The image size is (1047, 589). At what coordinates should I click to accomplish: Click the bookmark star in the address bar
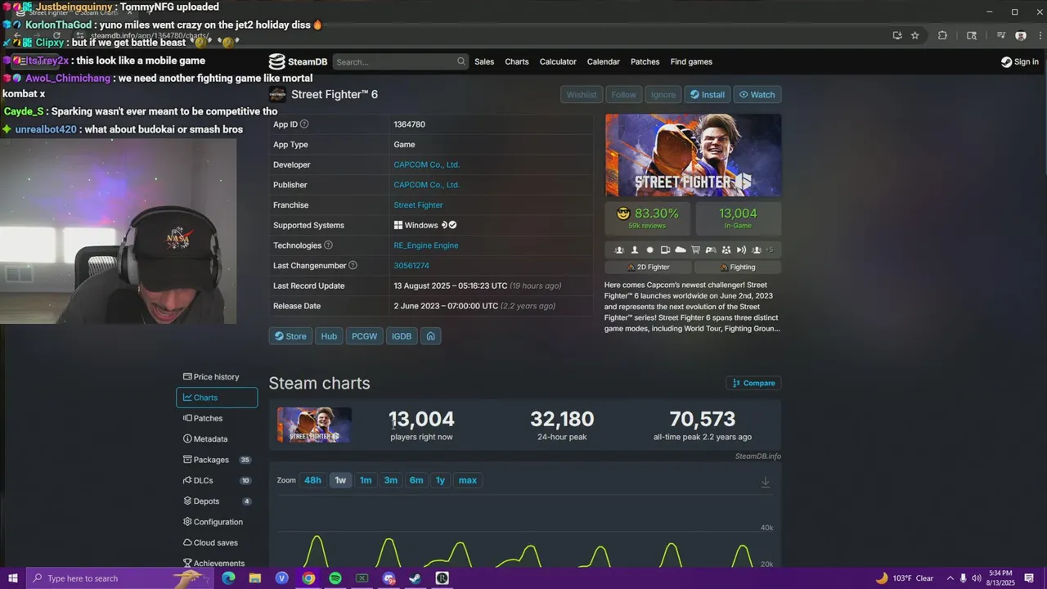point(915,35)
